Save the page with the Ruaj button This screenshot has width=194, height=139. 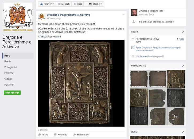(x=77, y=4)
